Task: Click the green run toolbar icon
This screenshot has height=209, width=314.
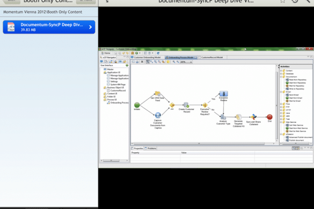Action: tap(137, 53)
